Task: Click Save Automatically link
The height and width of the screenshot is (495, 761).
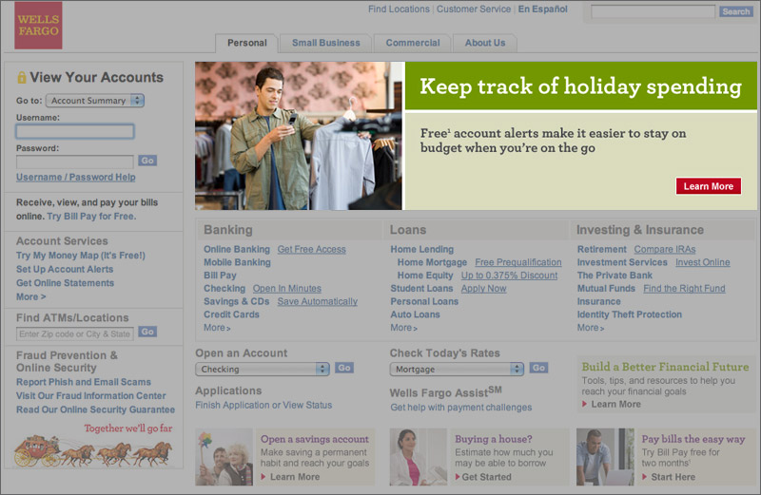Action: point(318,301)
